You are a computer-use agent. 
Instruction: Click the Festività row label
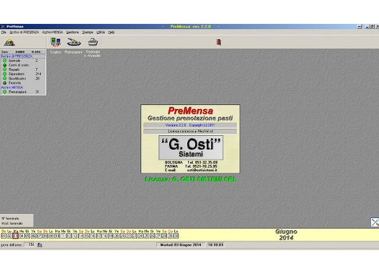(15, 83)
